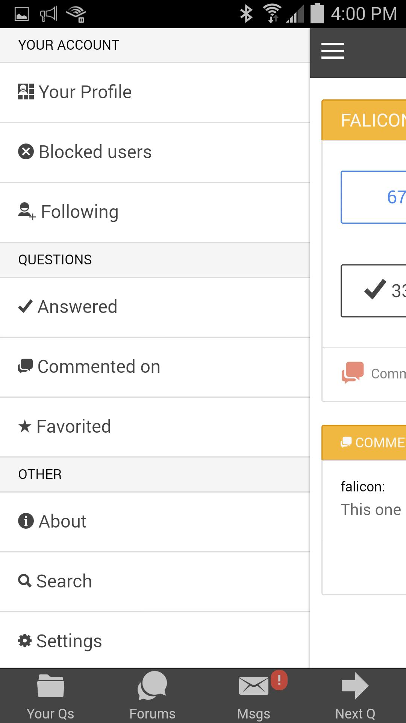Tap the orange comment bubbles icon

pyautogui.click(x=353, y=372)
